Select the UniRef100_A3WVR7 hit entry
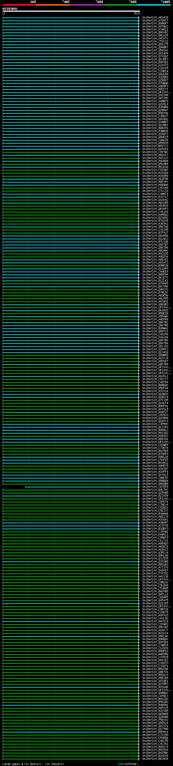This screenshot has width=173, height=766. 155,523
